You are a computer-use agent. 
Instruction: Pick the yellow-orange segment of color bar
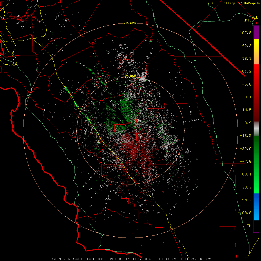tap(256, 52)
